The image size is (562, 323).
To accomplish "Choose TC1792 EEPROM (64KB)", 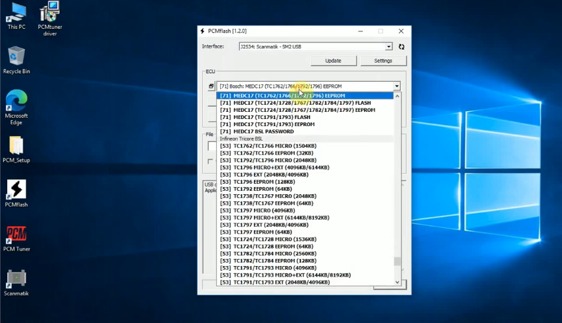I will click(x=305, y=189).
